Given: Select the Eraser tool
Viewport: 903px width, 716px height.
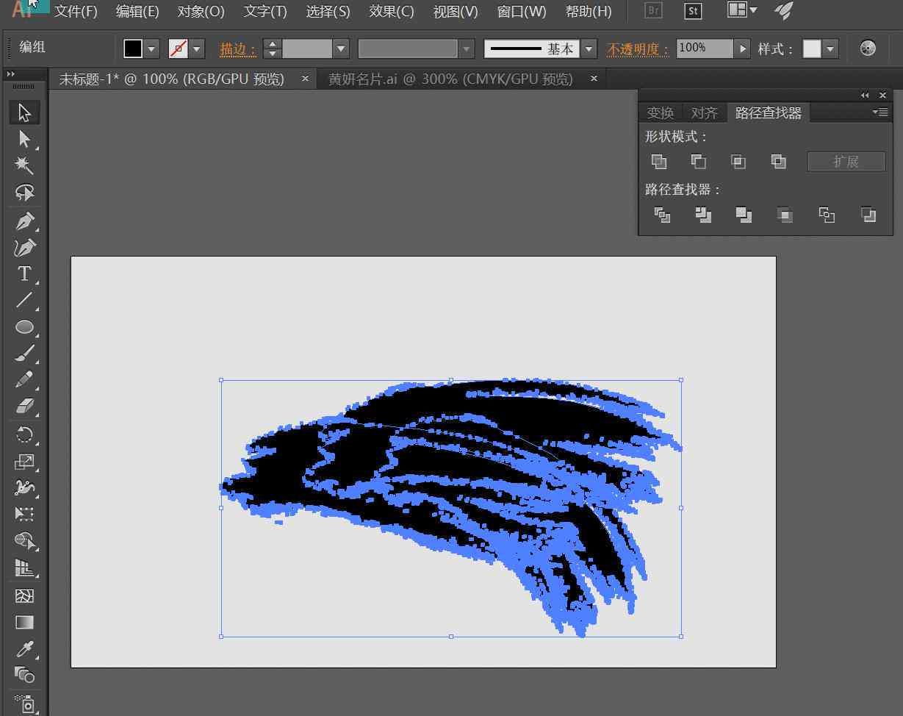Looking at the screenshot, I should [x=24, y=407].
